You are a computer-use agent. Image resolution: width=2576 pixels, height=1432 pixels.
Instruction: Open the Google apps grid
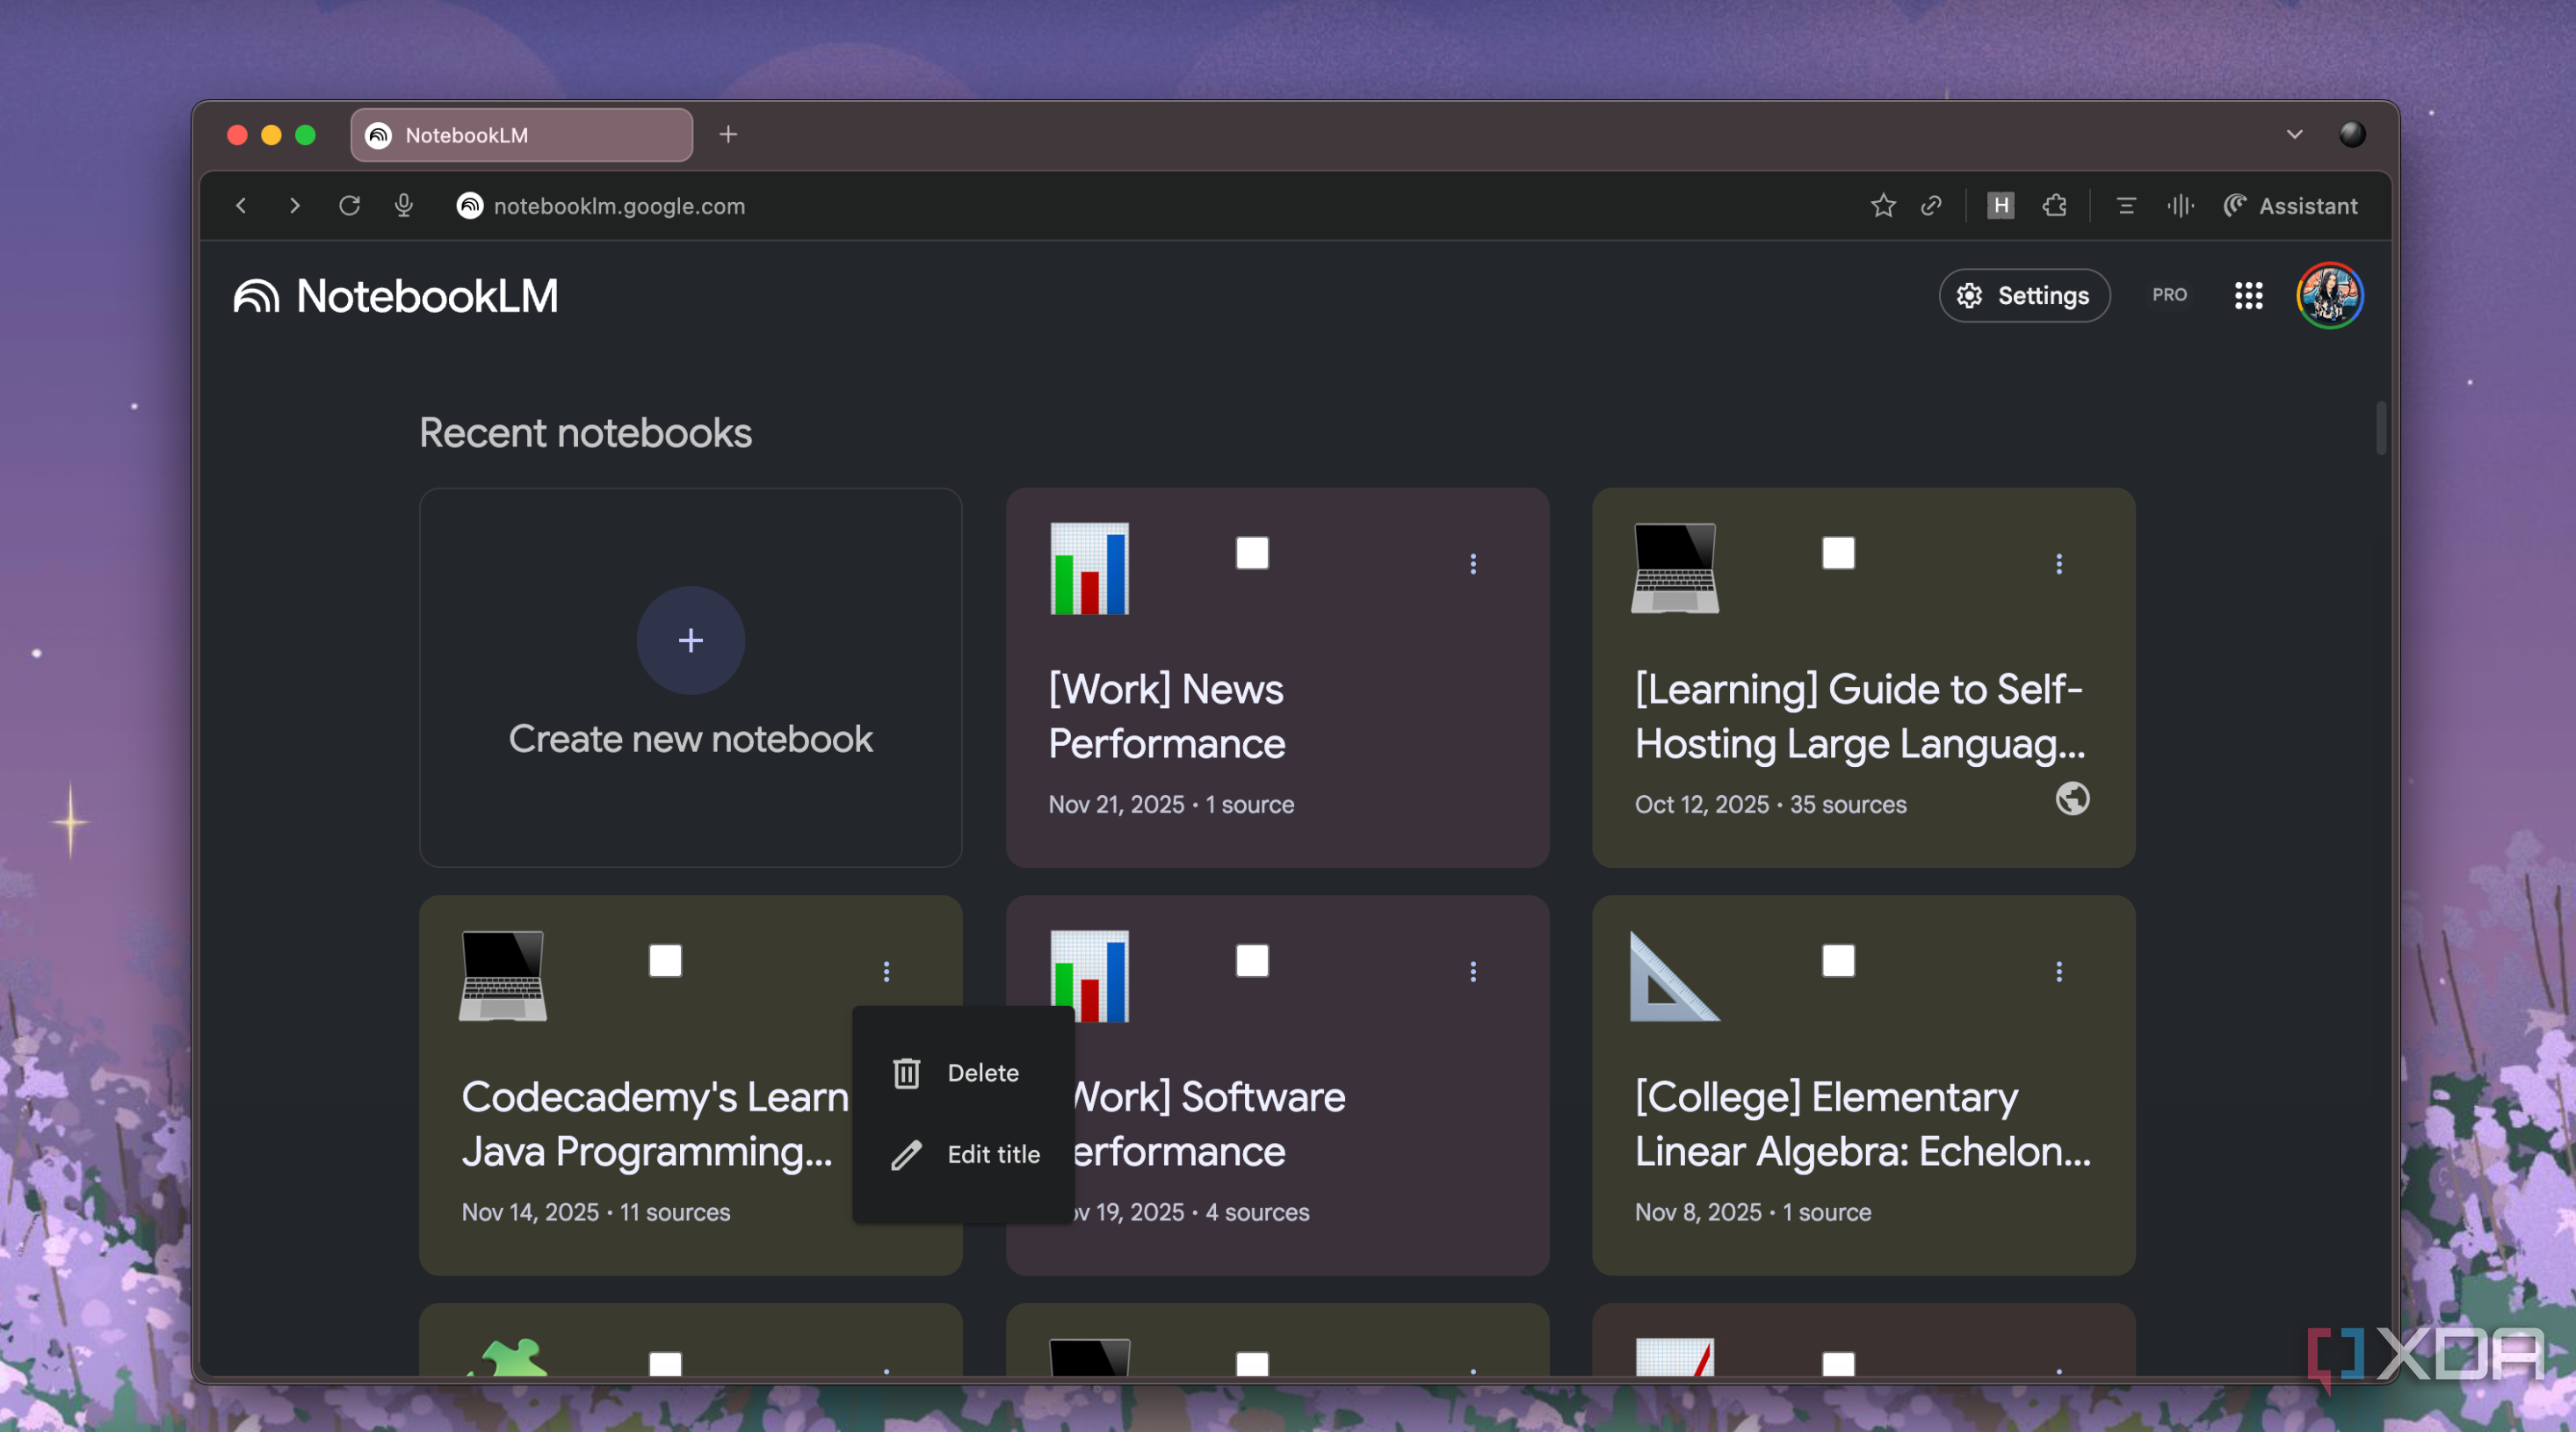(2248, 295)
